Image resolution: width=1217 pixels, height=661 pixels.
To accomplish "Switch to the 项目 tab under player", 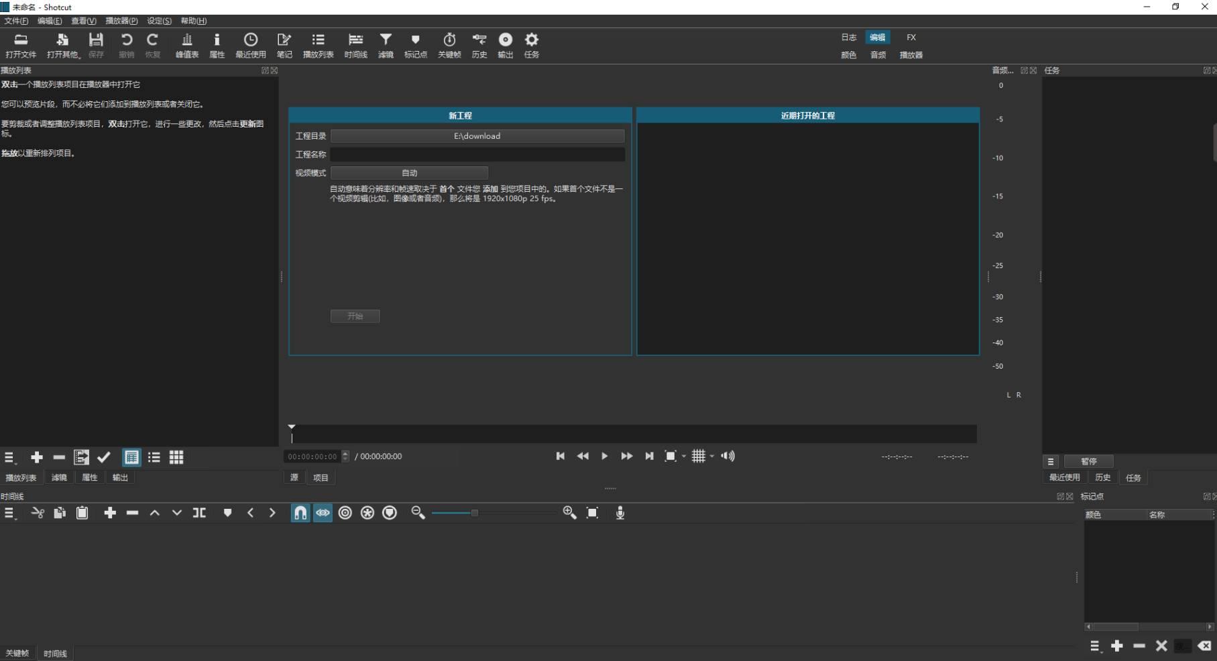I will coord(321,477).
